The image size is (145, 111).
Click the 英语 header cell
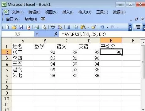click(x=89, y=46)
